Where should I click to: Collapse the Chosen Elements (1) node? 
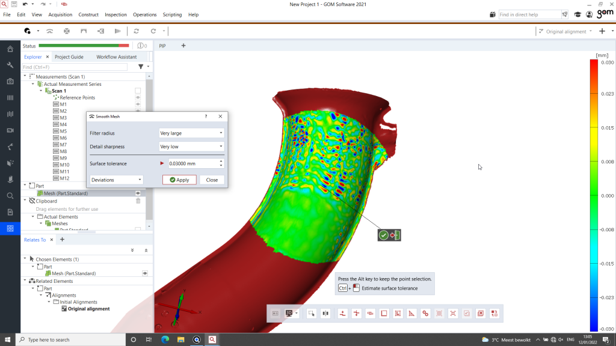pos(25,259)
